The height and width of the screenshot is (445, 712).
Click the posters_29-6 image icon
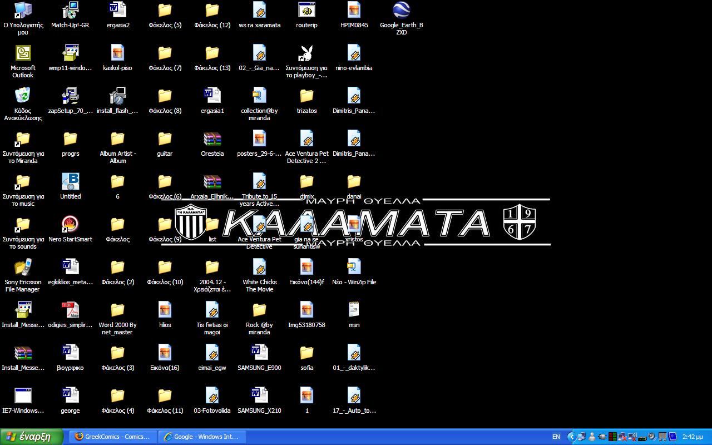click(x=259, y=139)
